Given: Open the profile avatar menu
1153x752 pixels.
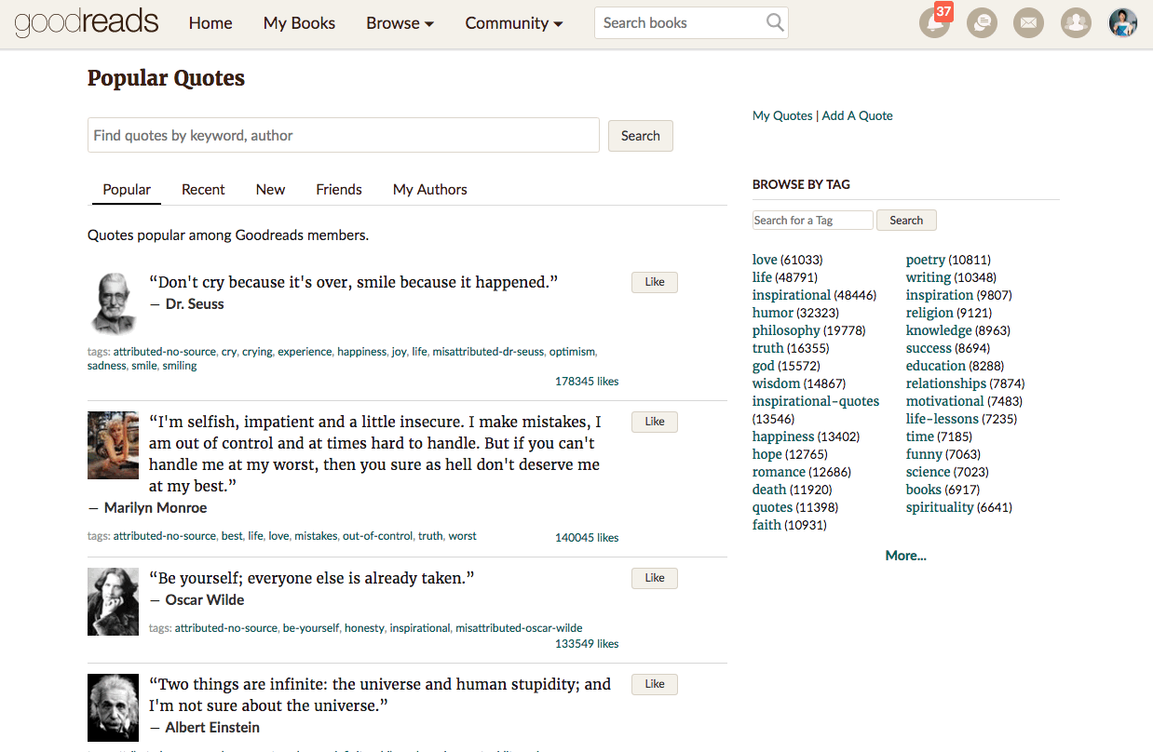Looking at the screenshot, I should [x=1123, y=23].
